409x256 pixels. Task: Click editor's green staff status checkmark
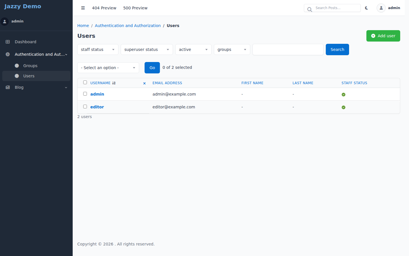pos(343,107)
